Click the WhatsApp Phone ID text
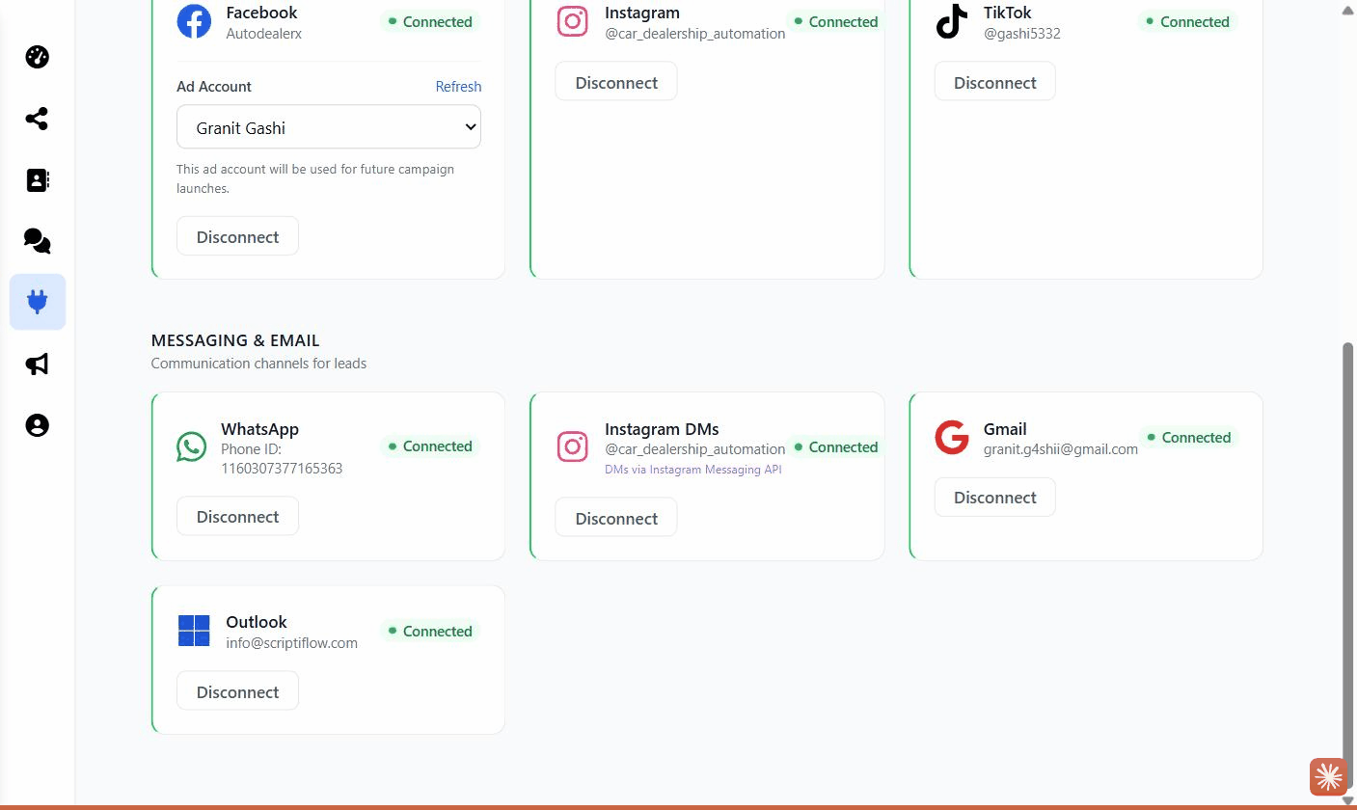Viewport: 1357px width, 810px height. tap(282, 459)
